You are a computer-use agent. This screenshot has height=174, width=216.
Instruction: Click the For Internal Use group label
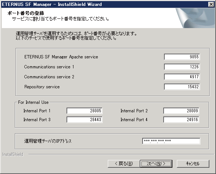click(x=33, y=102)
